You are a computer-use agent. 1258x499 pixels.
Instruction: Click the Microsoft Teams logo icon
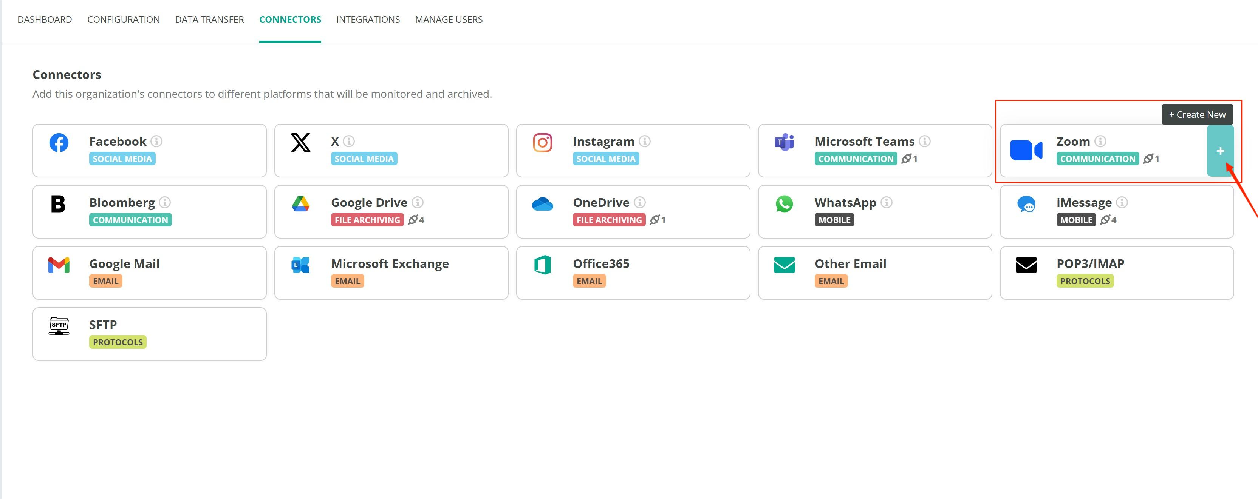784,142
